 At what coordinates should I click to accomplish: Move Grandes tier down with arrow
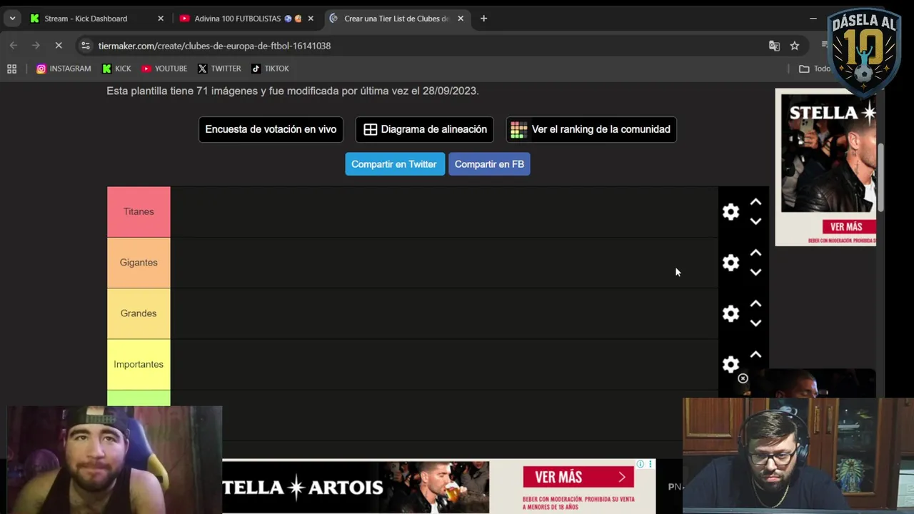[755, 323]
